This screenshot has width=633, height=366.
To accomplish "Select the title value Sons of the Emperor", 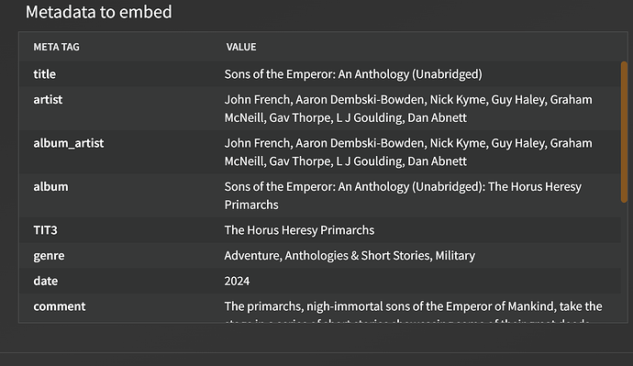I will (x=353, y=74).
